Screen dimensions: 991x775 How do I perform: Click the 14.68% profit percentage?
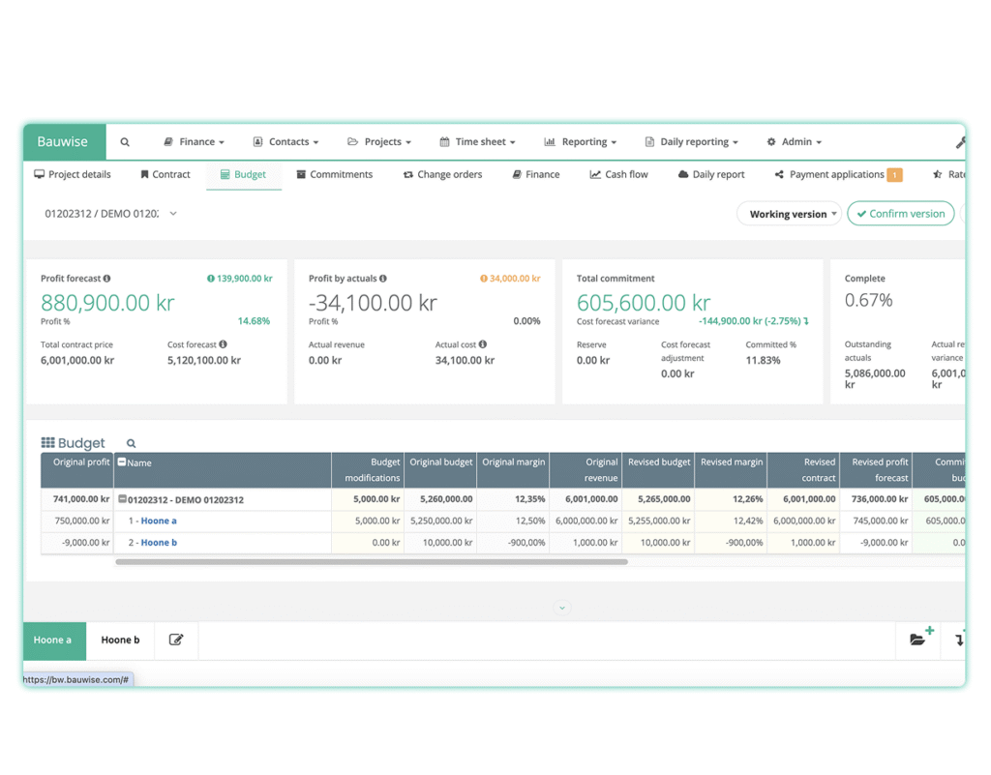tap(254, 321)
